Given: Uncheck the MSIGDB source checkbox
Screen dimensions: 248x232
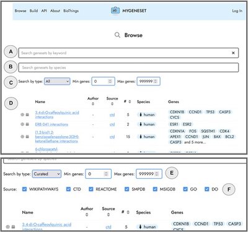Looking at the screenshot, I should [x=155, y=189].
